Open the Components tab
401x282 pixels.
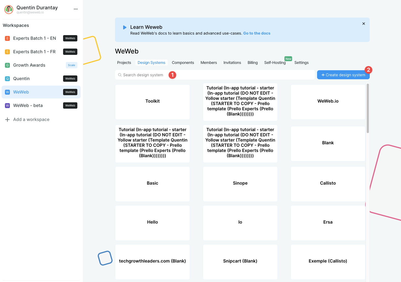[183, 63]
